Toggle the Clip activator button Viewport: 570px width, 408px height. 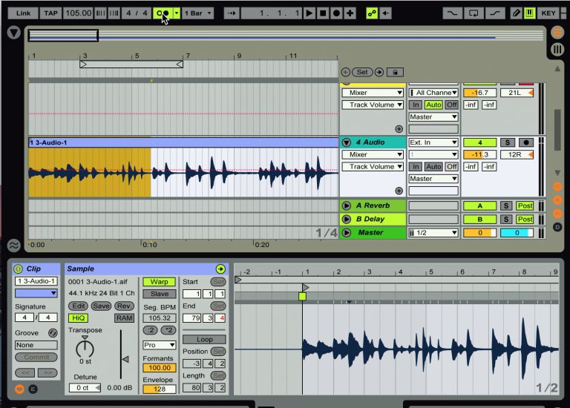click(x=18, y=269)
